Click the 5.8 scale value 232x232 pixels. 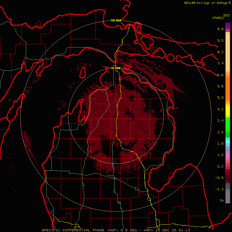pos(220,86)
